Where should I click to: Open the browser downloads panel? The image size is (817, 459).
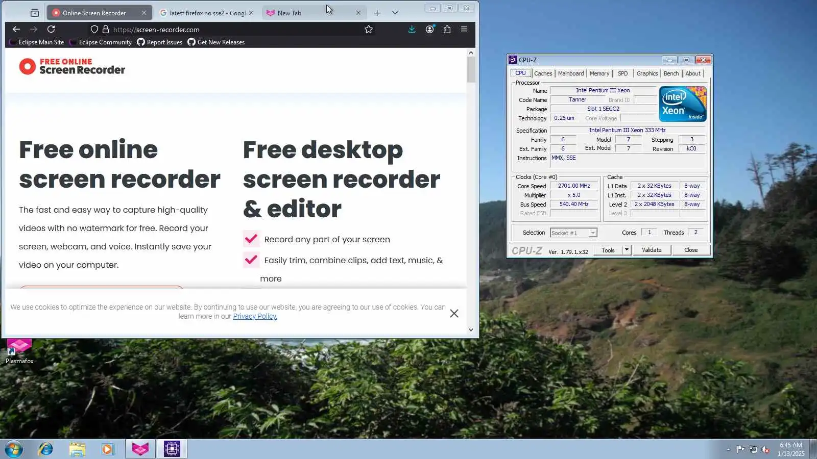[x=412, y=29]
